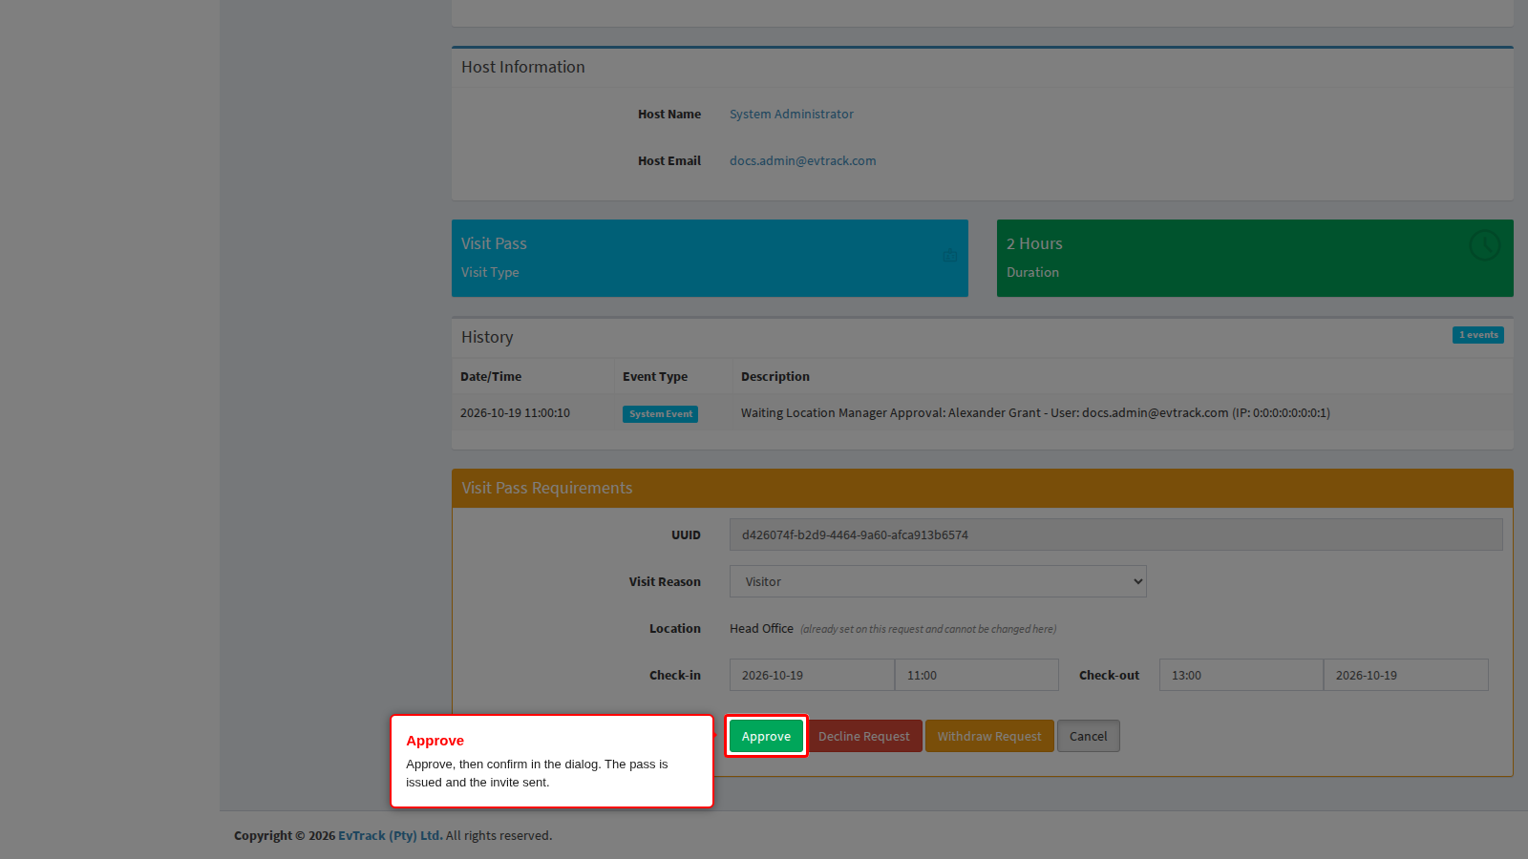This screenshot has width=1528, height=859.
Task: Click the green Approve button
Action: click(x=766, y=736)
